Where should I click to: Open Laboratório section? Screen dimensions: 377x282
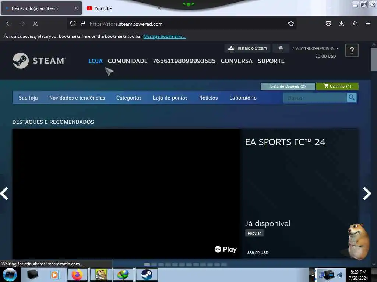point(243,98)
